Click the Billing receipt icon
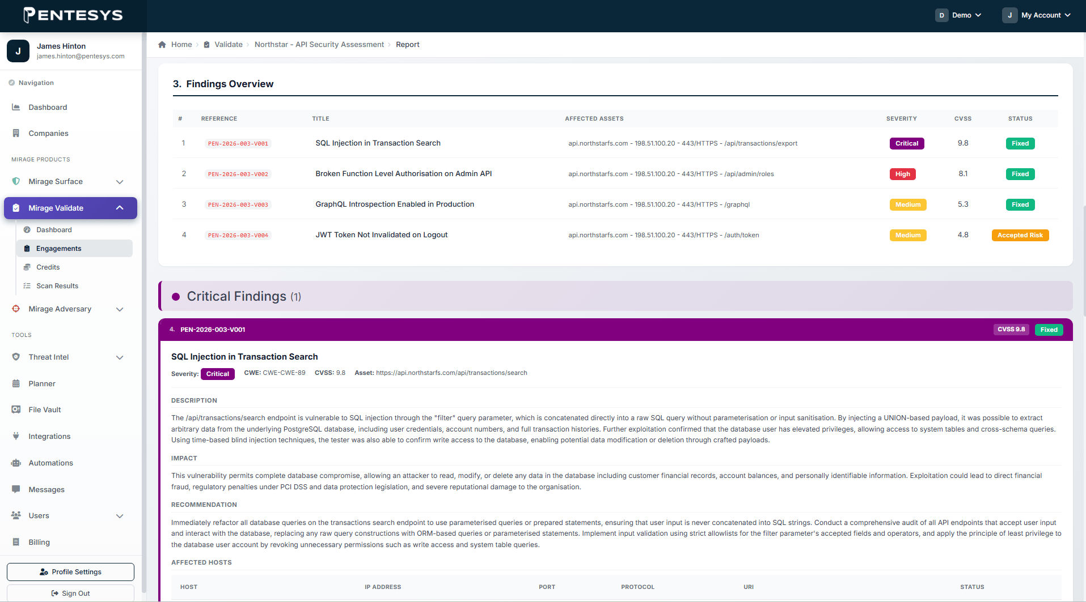This screenshot has width=1086, height=602. click(x=16, y=542)
